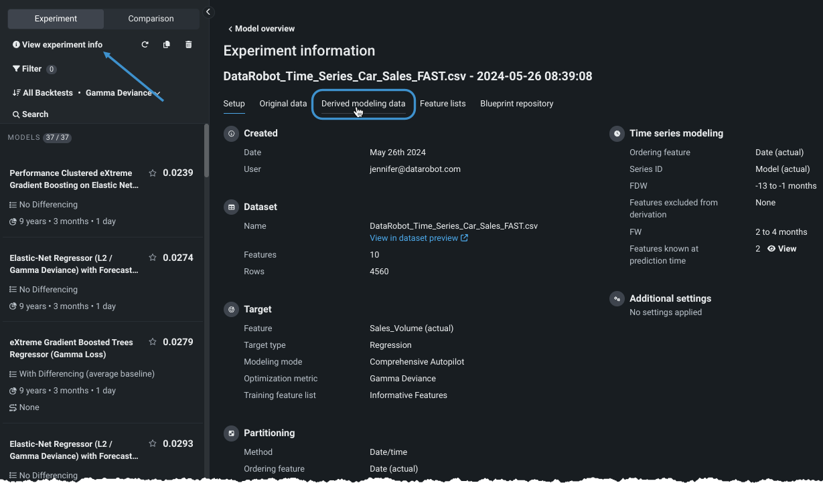Click the refresh experiment icon
The width and height of the screenshot is (823, 483).
pyautogui.click(x=145, y=45)
